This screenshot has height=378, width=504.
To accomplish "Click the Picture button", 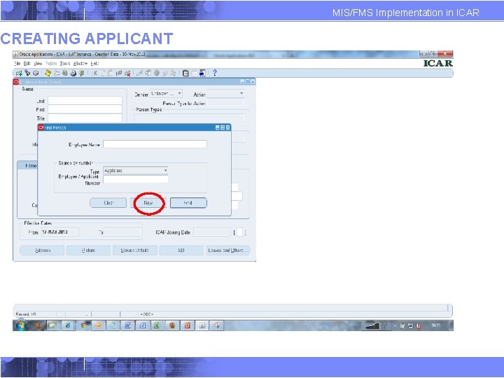I will [88, 251].
